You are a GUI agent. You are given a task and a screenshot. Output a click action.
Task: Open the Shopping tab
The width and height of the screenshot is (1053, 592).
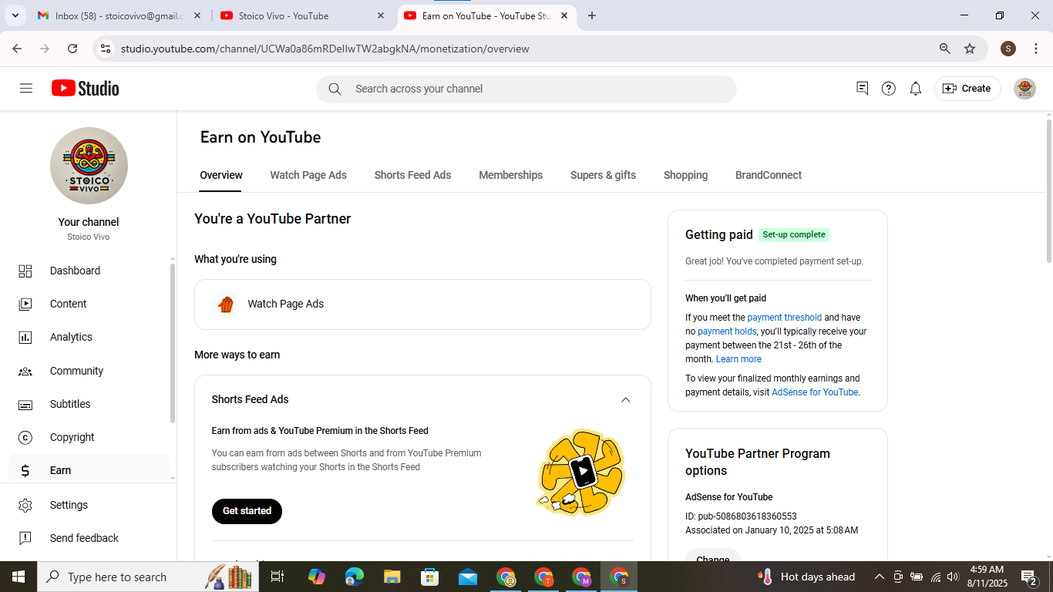(685, 175)
